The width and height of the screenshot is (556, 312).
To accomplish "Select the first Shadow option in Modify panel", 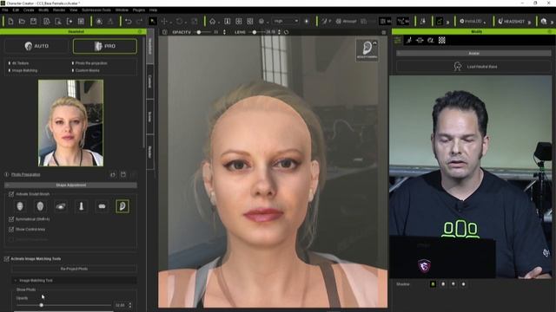I will coord(433,284).
